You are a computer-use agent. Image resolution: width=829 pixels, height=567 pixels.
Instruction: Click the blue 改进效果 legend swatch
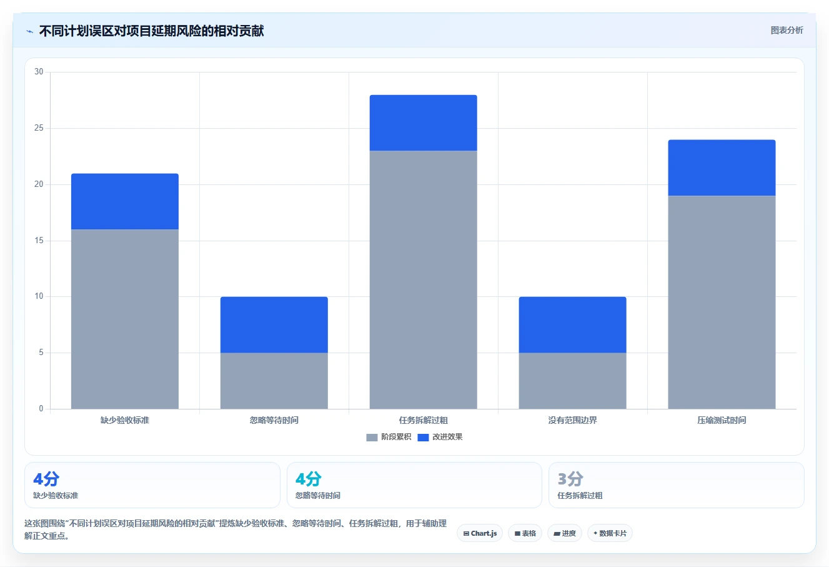423,438
